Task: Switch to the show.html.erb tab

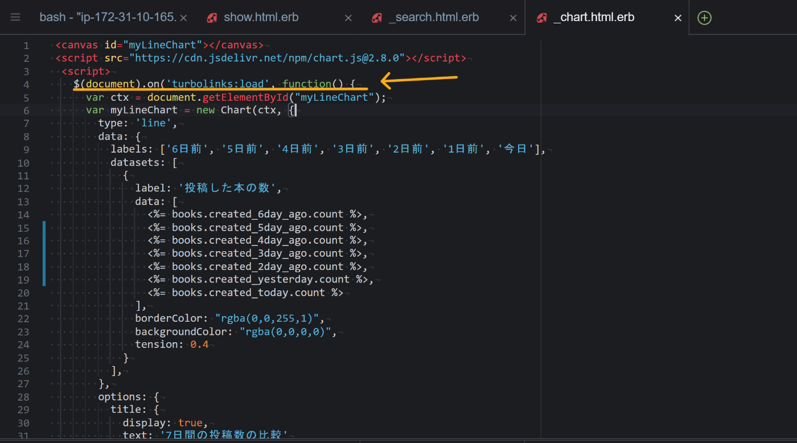Action: [x=261, y=18]
